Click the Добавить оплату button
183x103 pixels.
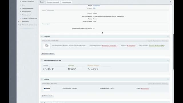click(x=47, y=96)
